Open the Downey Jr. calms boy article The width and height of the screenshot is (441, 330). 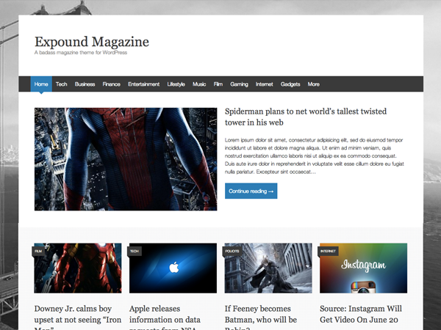pos(78,318)
